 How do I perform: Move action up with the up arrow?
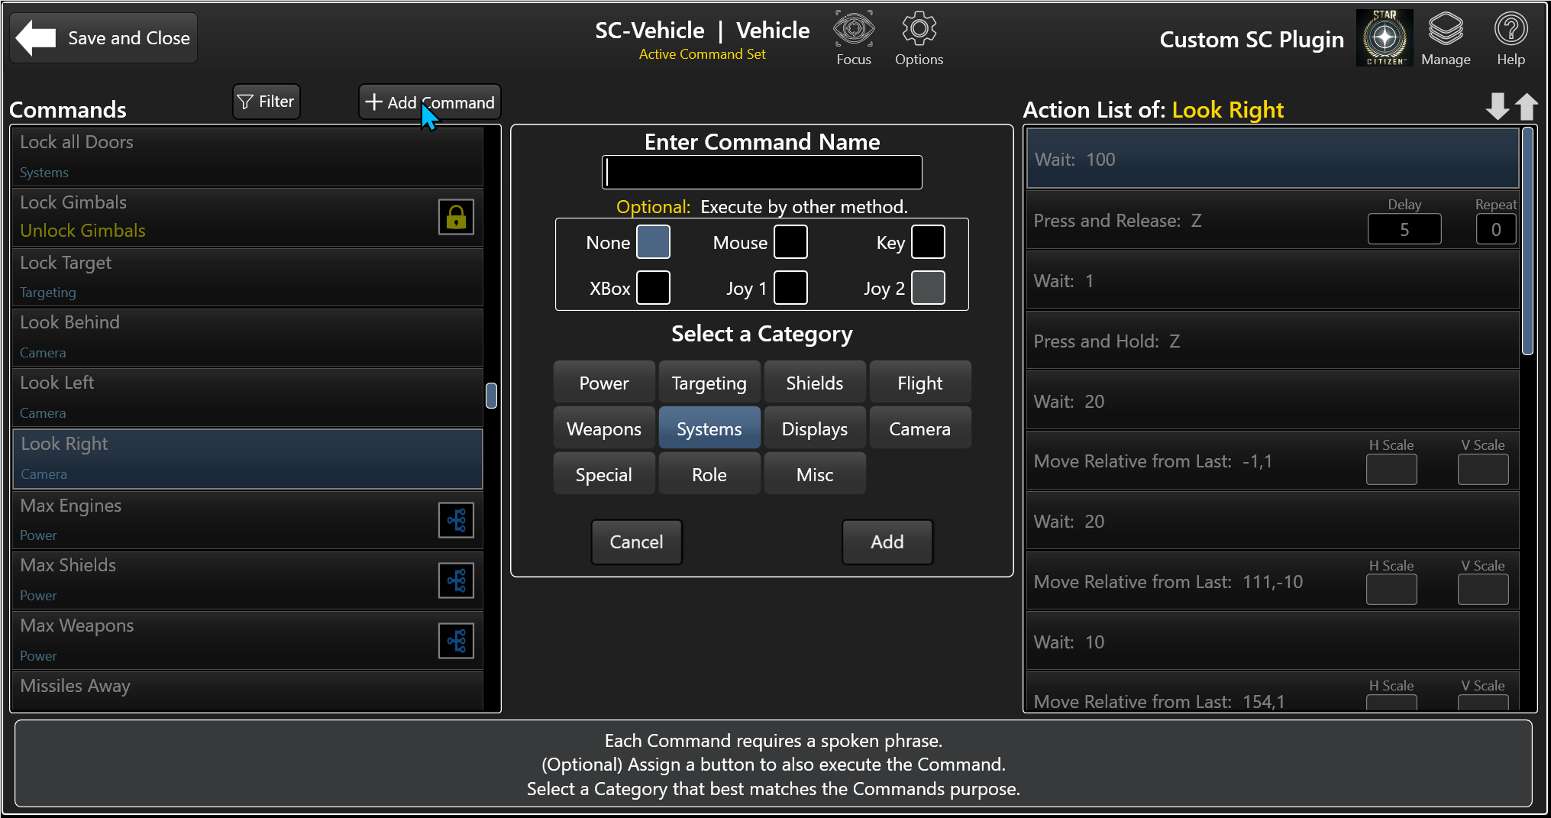coord(1526,106)
